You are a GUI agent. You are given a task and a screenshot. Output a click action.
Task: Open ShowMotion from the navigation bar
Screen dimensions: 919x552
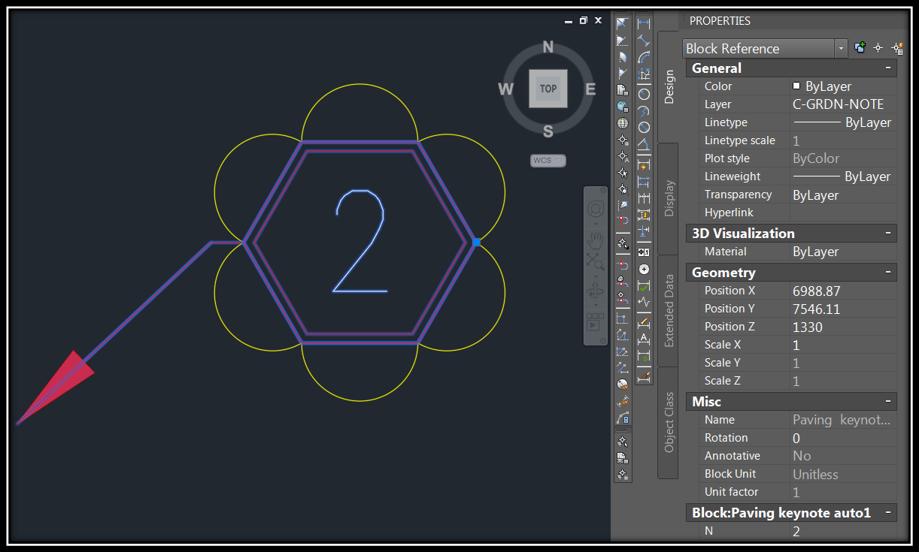coord(595,321)
